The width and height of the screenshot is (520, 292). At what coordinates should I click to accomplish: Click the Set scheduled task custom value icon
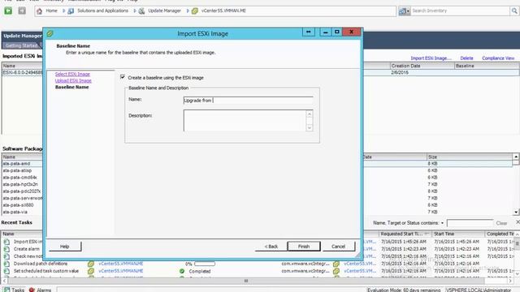pos(6,271)
